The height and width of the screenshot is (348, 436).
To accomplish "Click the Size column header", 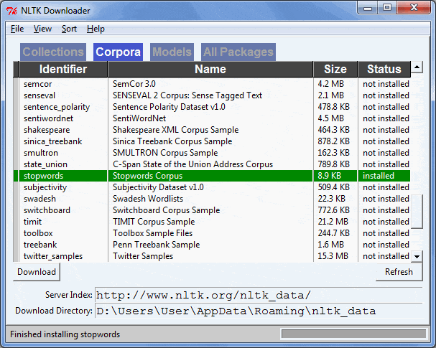I will point(335,69).
